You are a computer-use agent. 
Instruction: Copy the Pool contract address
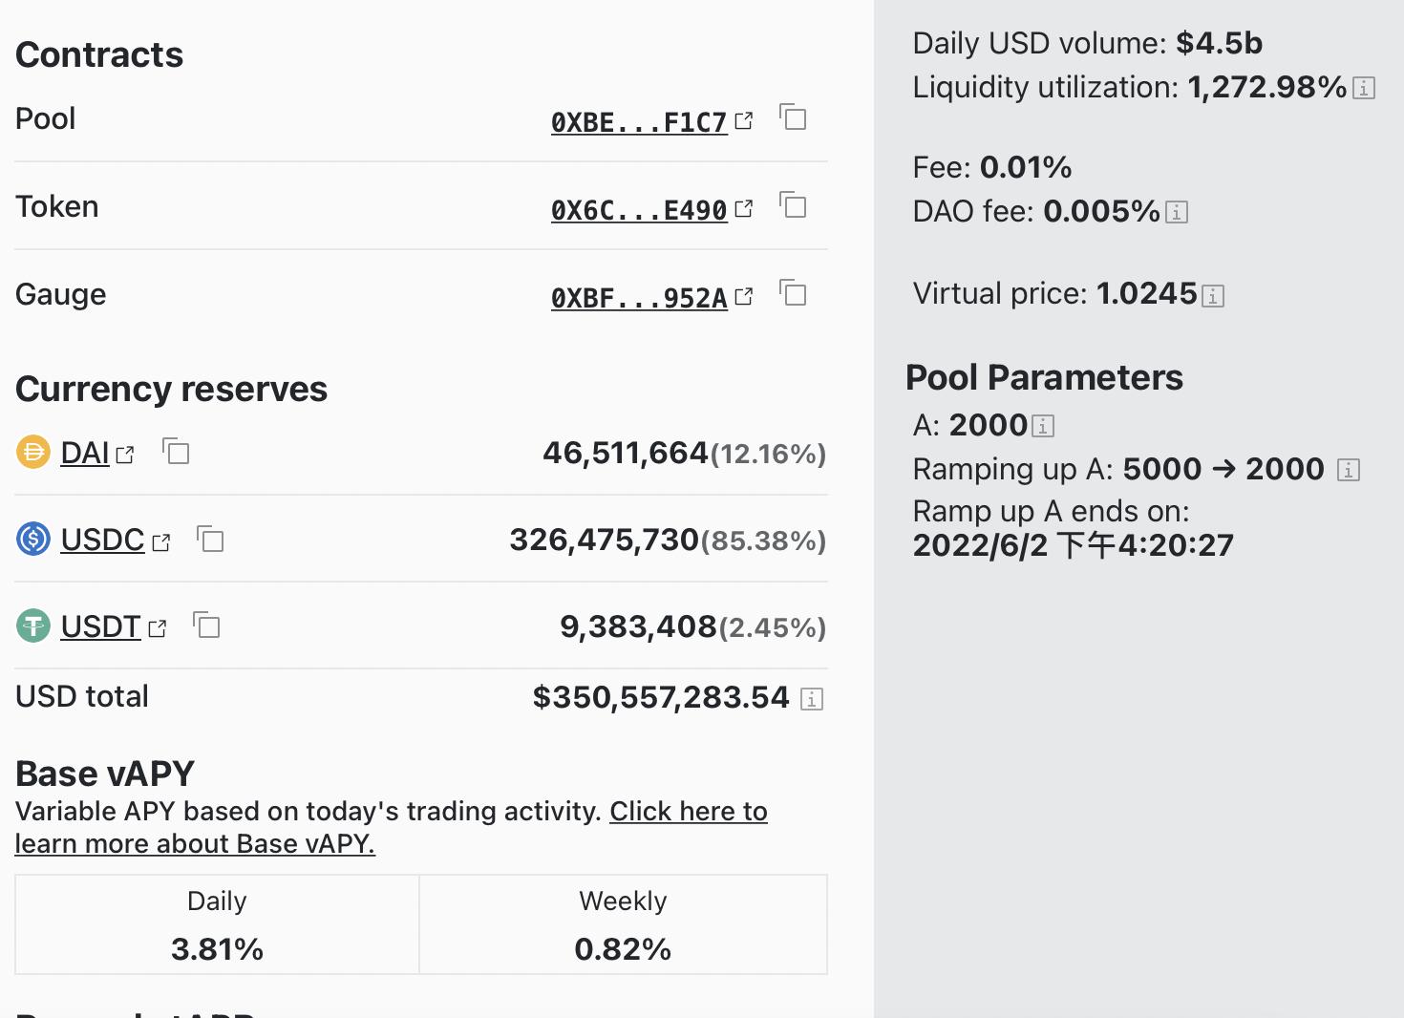[794, 117]
